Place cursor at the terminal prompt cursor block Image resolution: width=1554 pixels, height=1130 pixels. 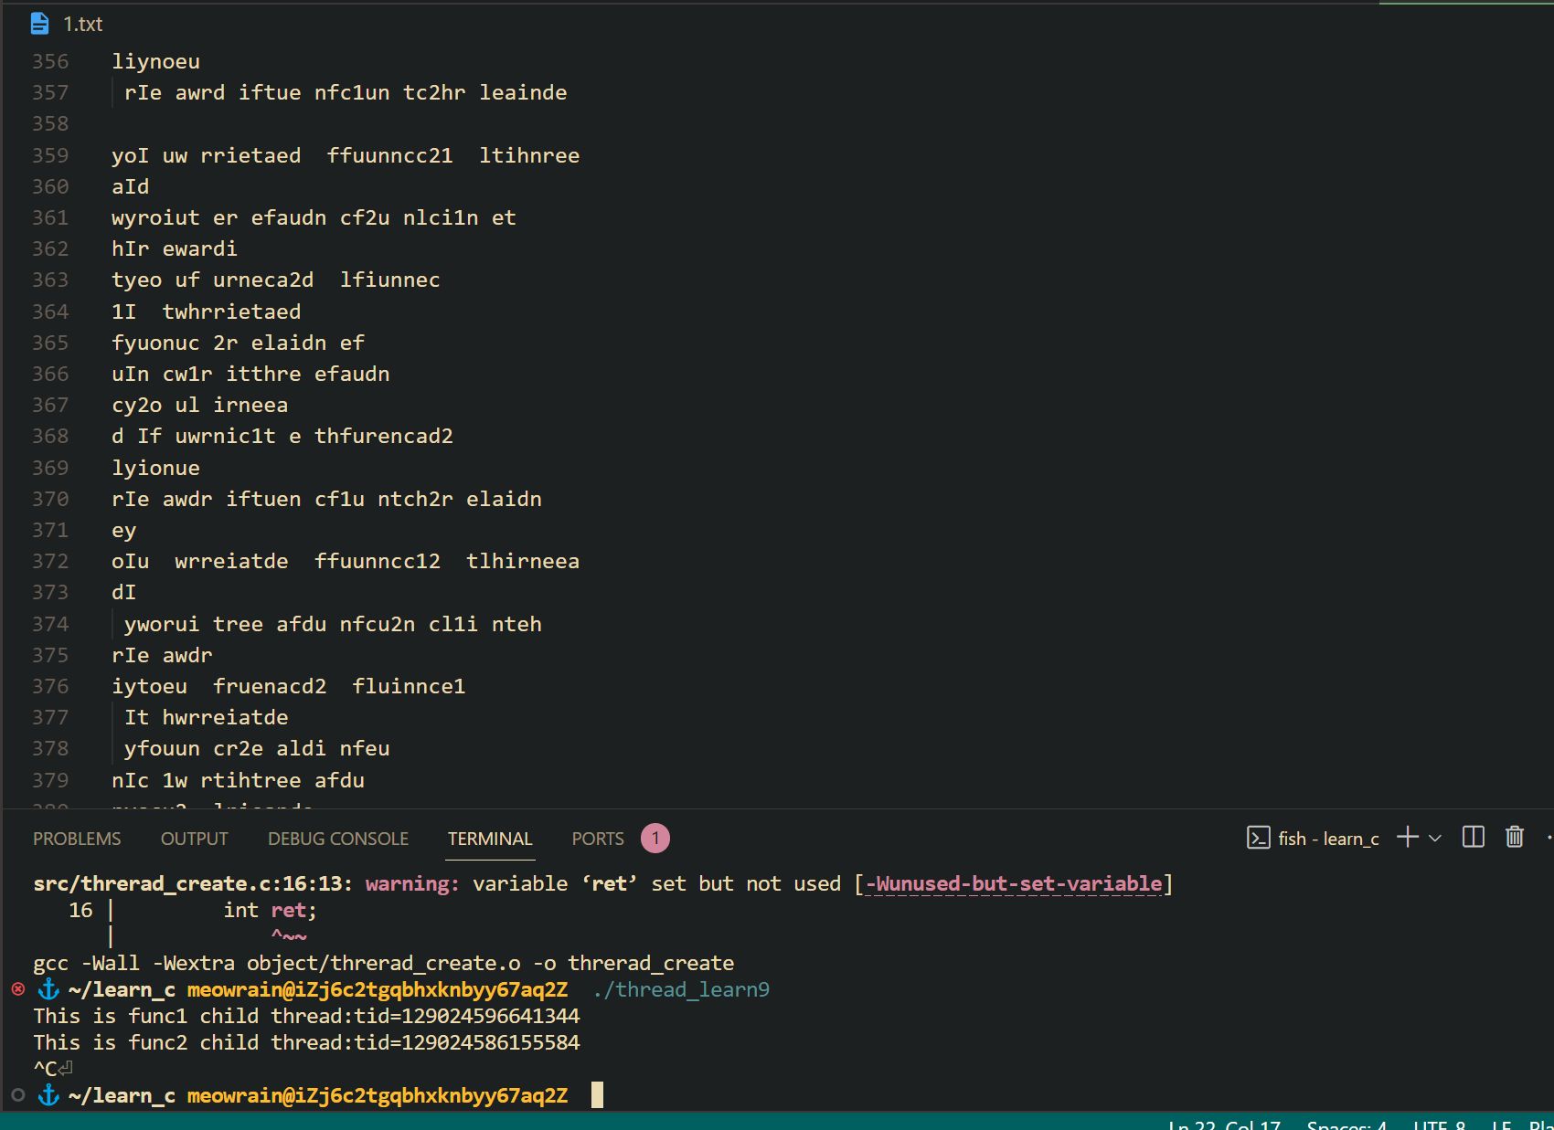point(597,1095)
